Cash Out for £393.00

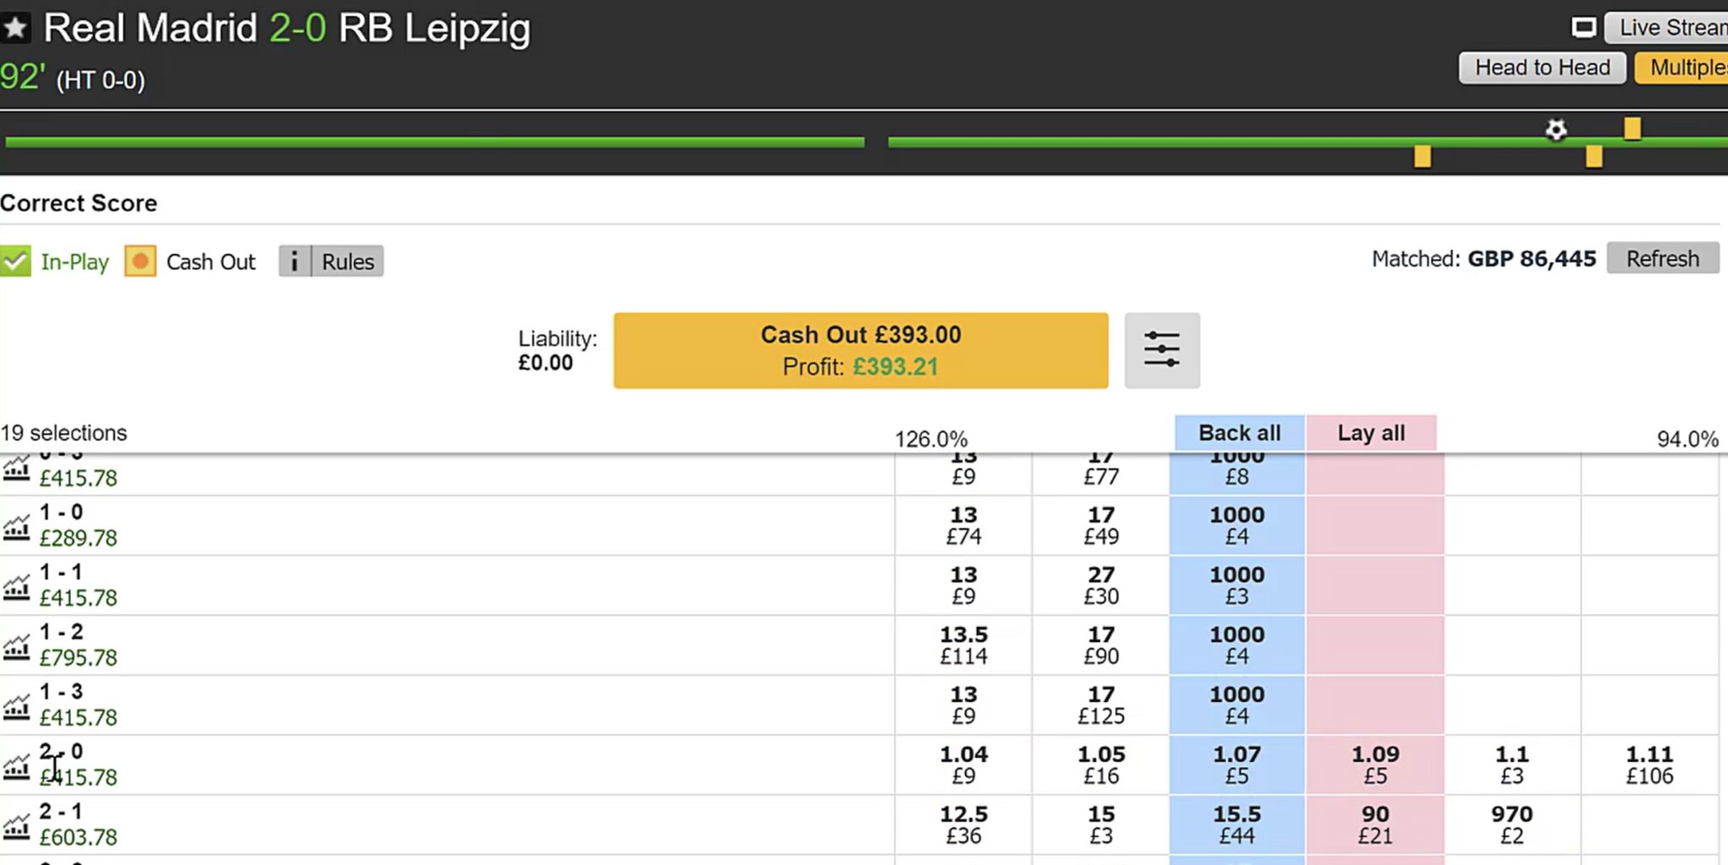point(860,349)
